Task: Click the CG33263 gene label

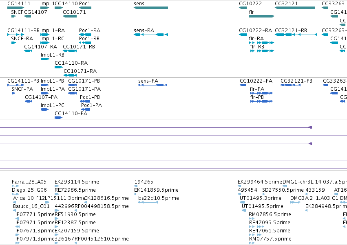Action: coord(333,4)
